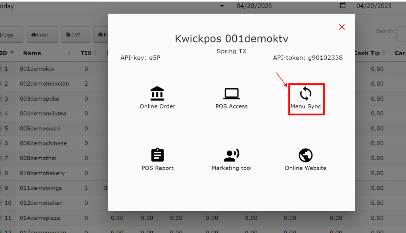Select store 011demowings
The width and height of the screenshot is (406, 233).
[x=41, y=188]
